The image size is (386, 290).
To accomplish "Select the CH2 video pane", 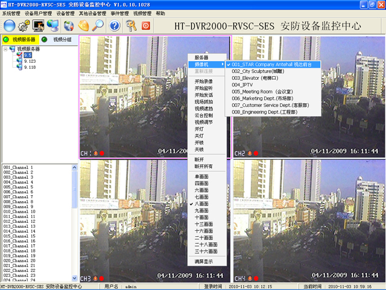I will 309,97.
